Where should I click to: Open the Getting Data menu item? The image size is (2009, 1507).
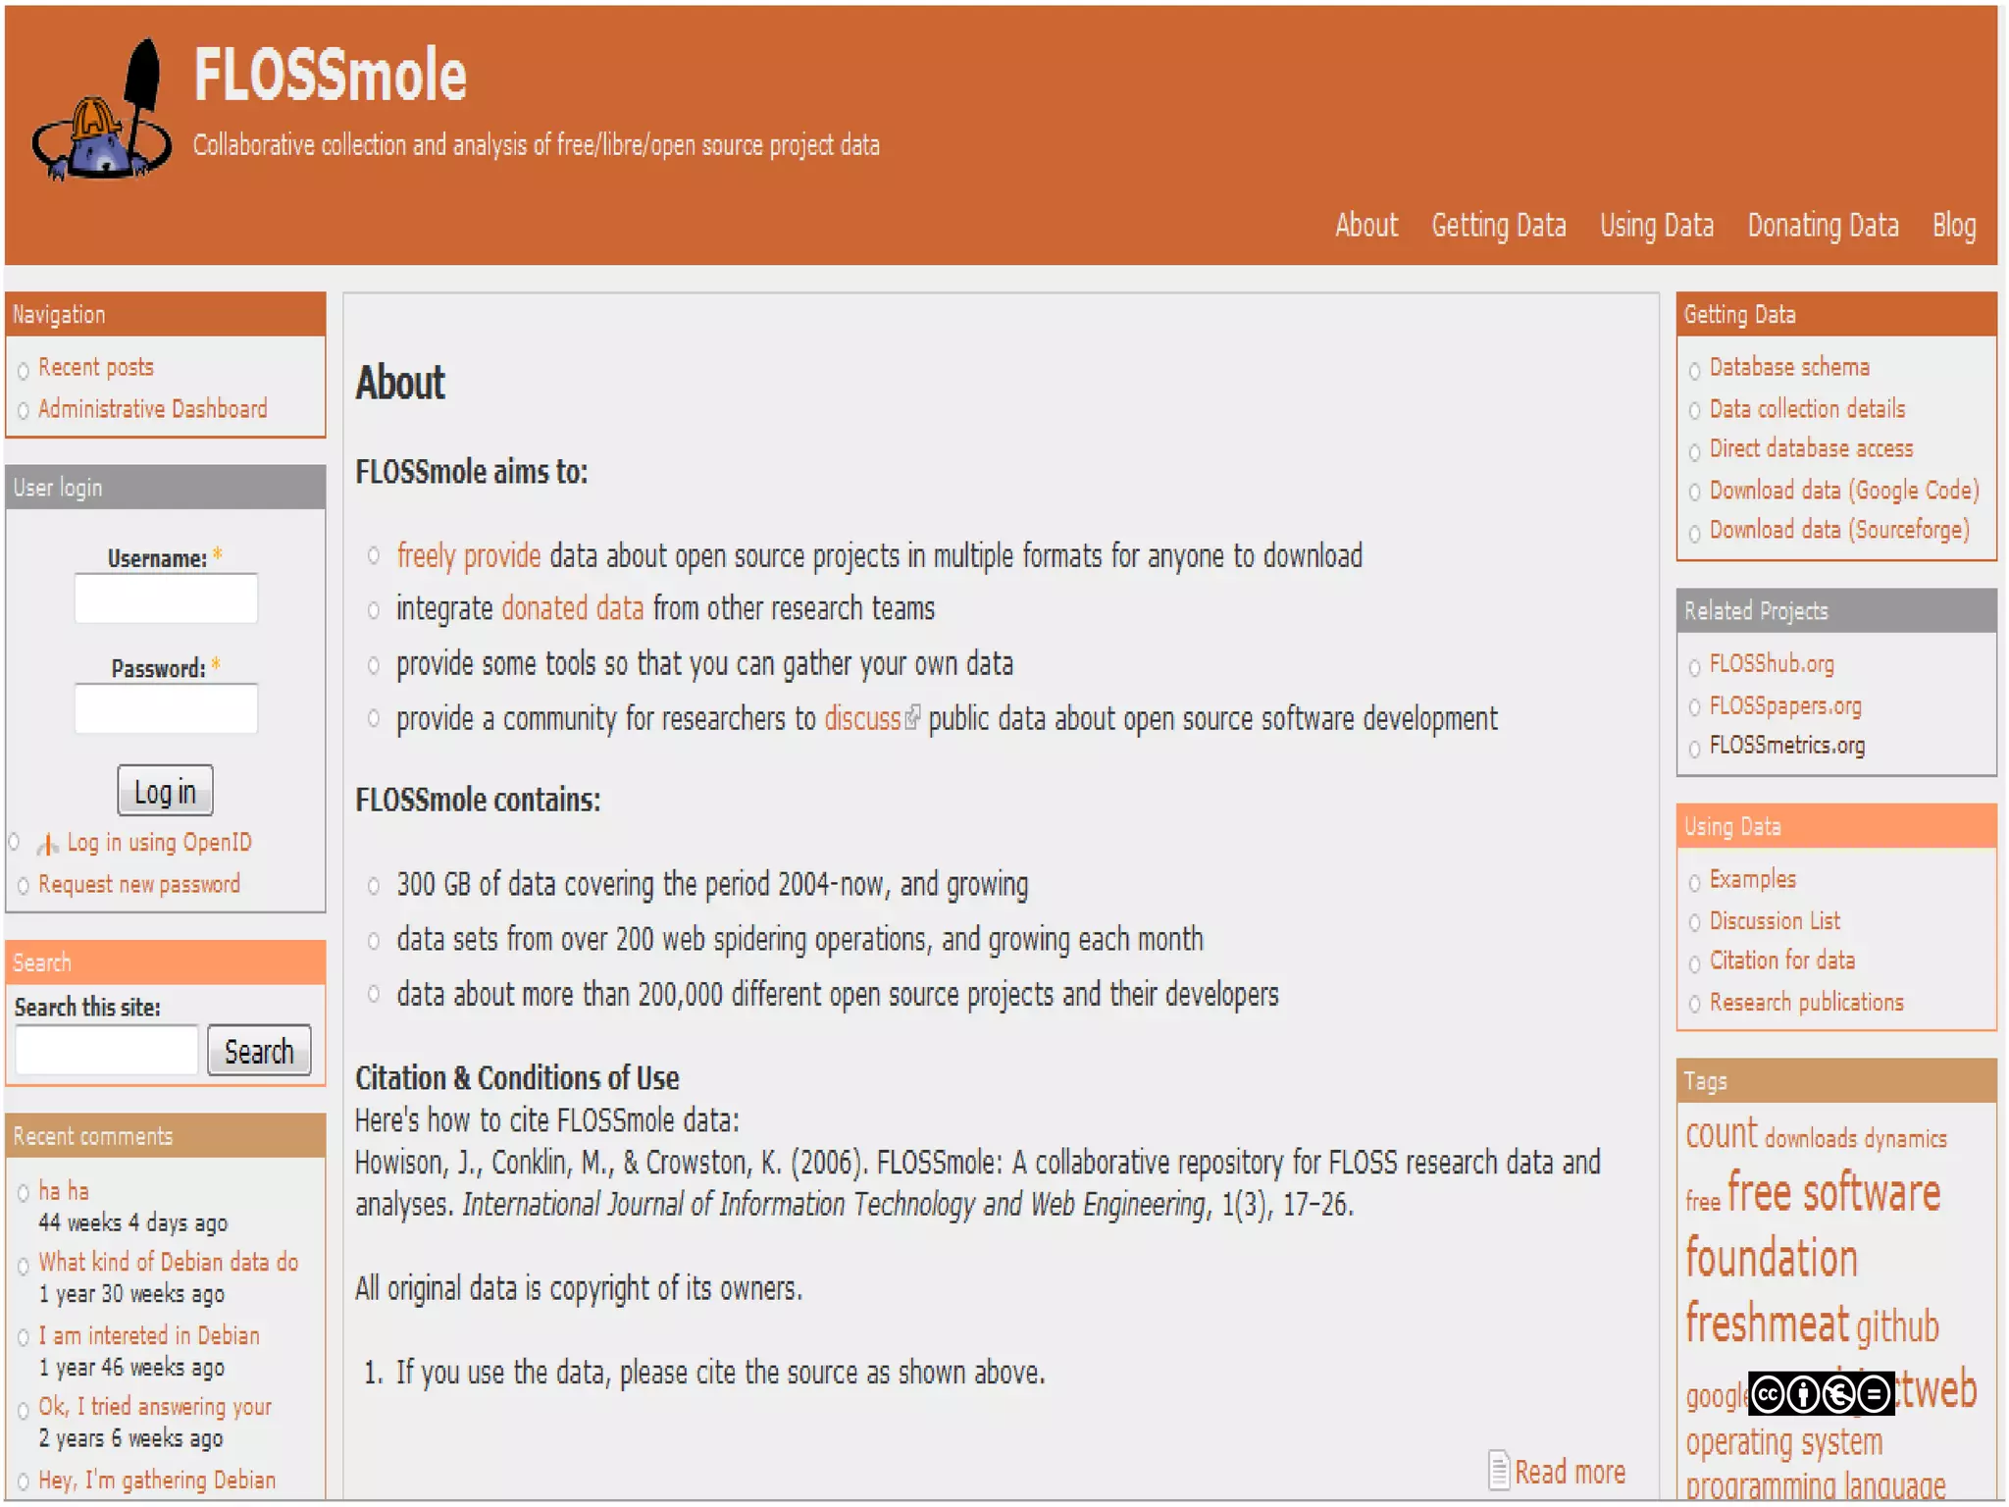(1498, 226)
